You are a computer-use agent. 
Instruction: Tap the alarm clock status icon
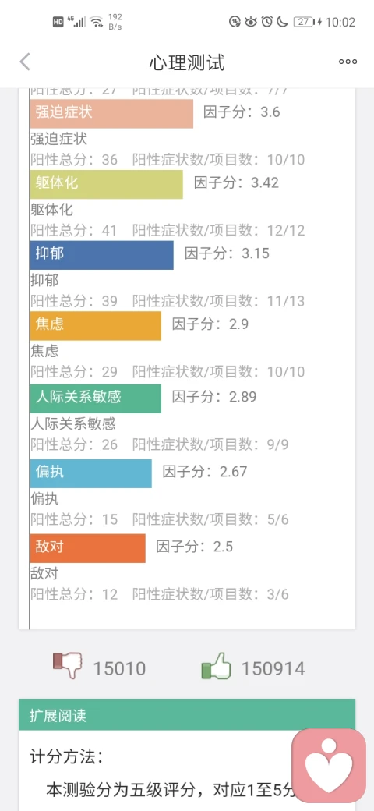click(x=267, y=22)
